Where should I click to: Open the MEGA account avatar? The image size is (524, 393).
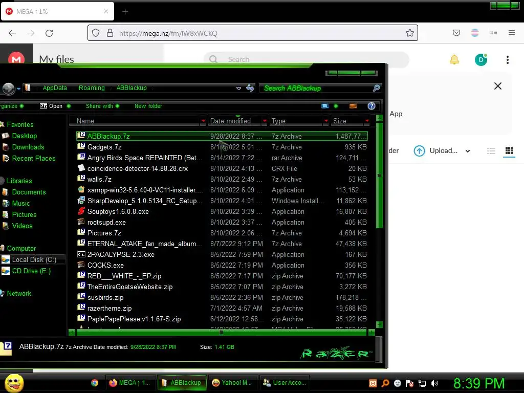click(481, 60)
